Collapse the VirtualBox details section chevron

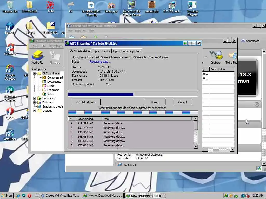pos(257,104)
